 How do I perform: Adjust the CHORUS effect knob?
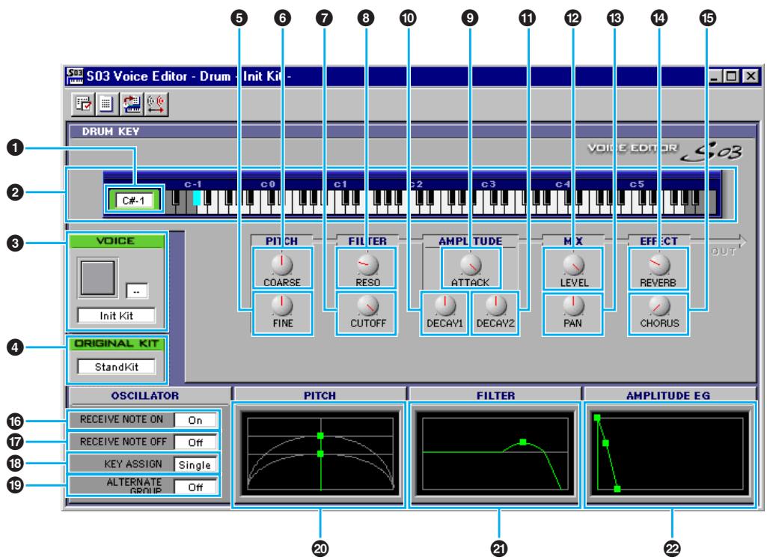[659, 305]
